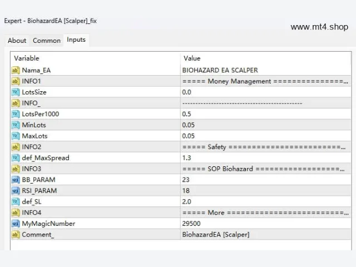Viewport: 356px width, 267px height.
Task: Click the integer icon beside BB_PARAM
Action: [16, 180]
